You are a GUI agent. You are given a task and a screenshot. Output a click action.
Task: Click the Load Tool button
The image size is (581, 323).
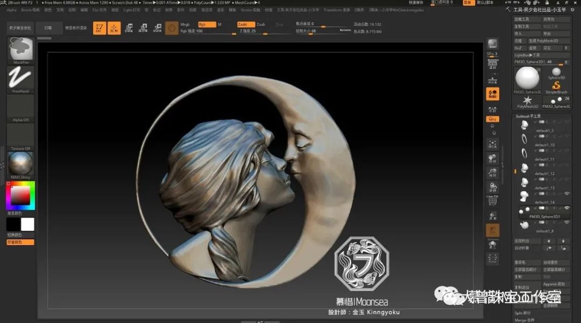(x=527, y=19)
